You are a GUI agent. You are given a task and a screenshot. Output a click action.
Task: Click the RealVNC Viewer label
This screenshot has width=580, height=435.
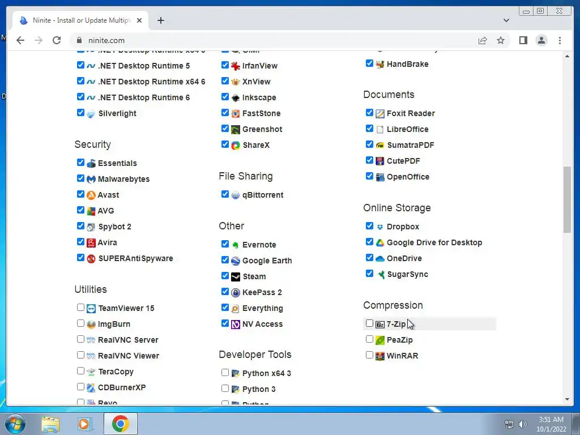(129, 356)
